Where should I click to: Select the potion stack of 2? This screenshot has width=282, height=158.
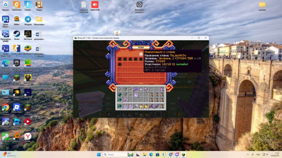coord(136,95)
